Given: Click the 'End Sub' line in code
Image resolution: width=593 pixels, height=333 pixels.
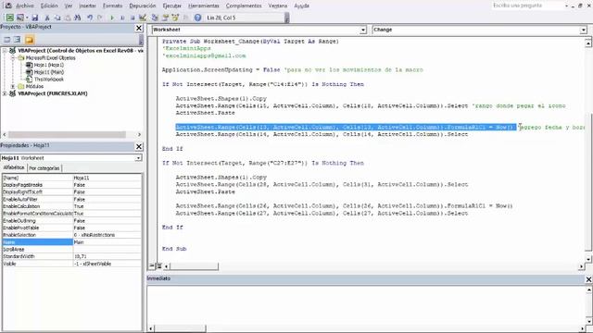Looking at the screenshot, I should click(174, 249).
